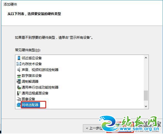Click the 内存技术设备 icon
163x134 pixels.
(x=19, y=64)
